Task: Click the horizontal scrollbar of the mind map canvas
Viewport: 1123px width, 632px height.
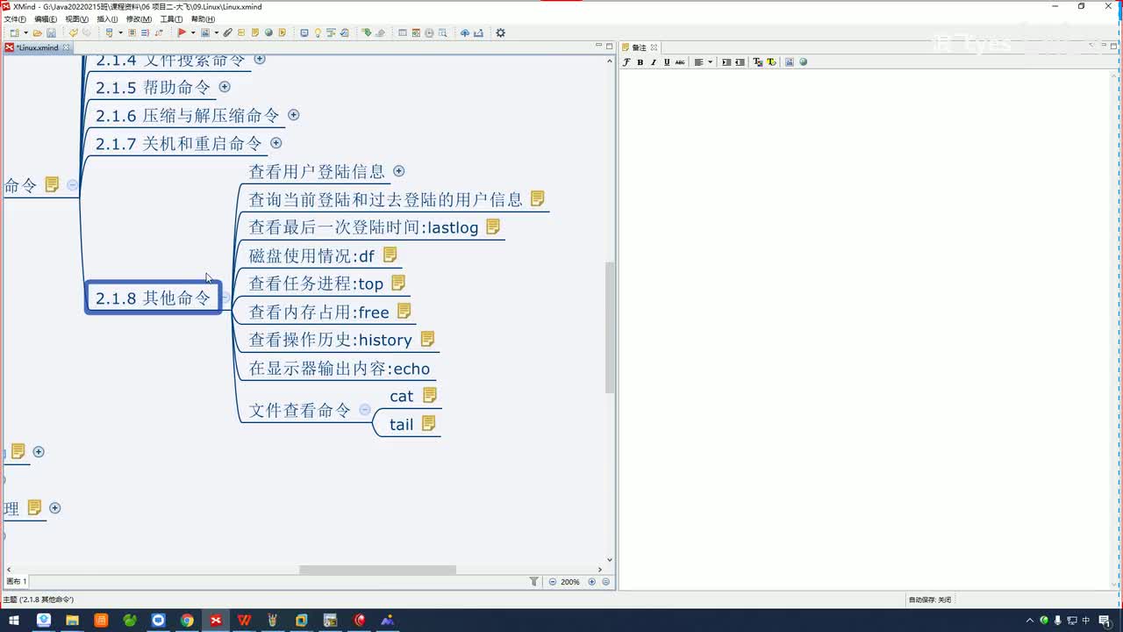Action: (x=377, y=570)
